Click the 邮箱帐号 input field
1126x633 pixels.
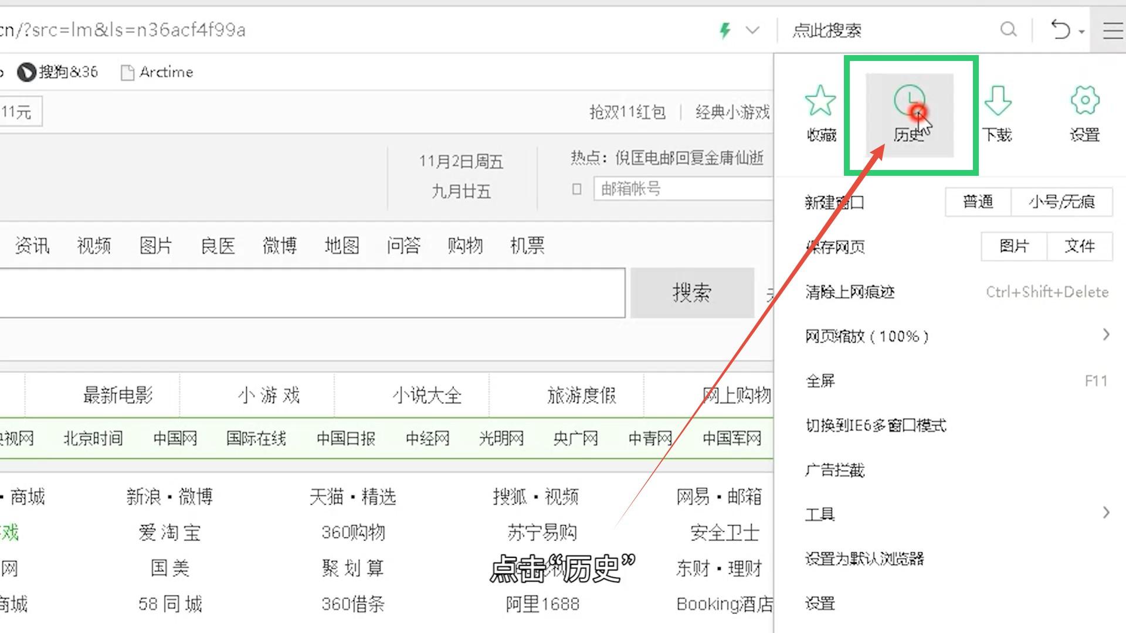[x=683, y=189]
